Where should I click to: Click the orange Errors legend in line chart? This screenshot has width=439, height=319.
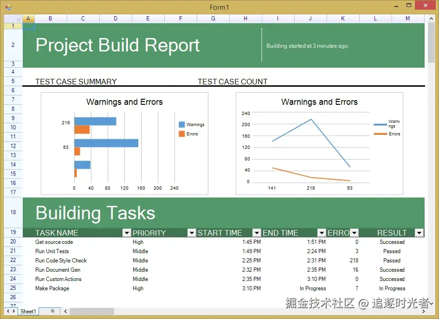pyautogui.click(x=387, y=134)
